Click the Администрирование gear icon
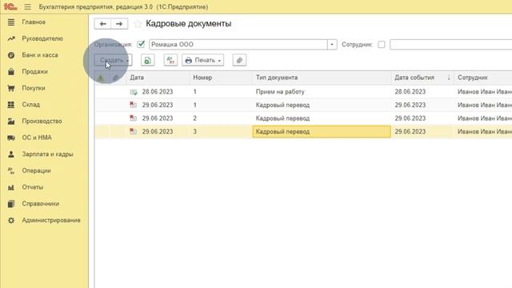 [x=11, y=220]
